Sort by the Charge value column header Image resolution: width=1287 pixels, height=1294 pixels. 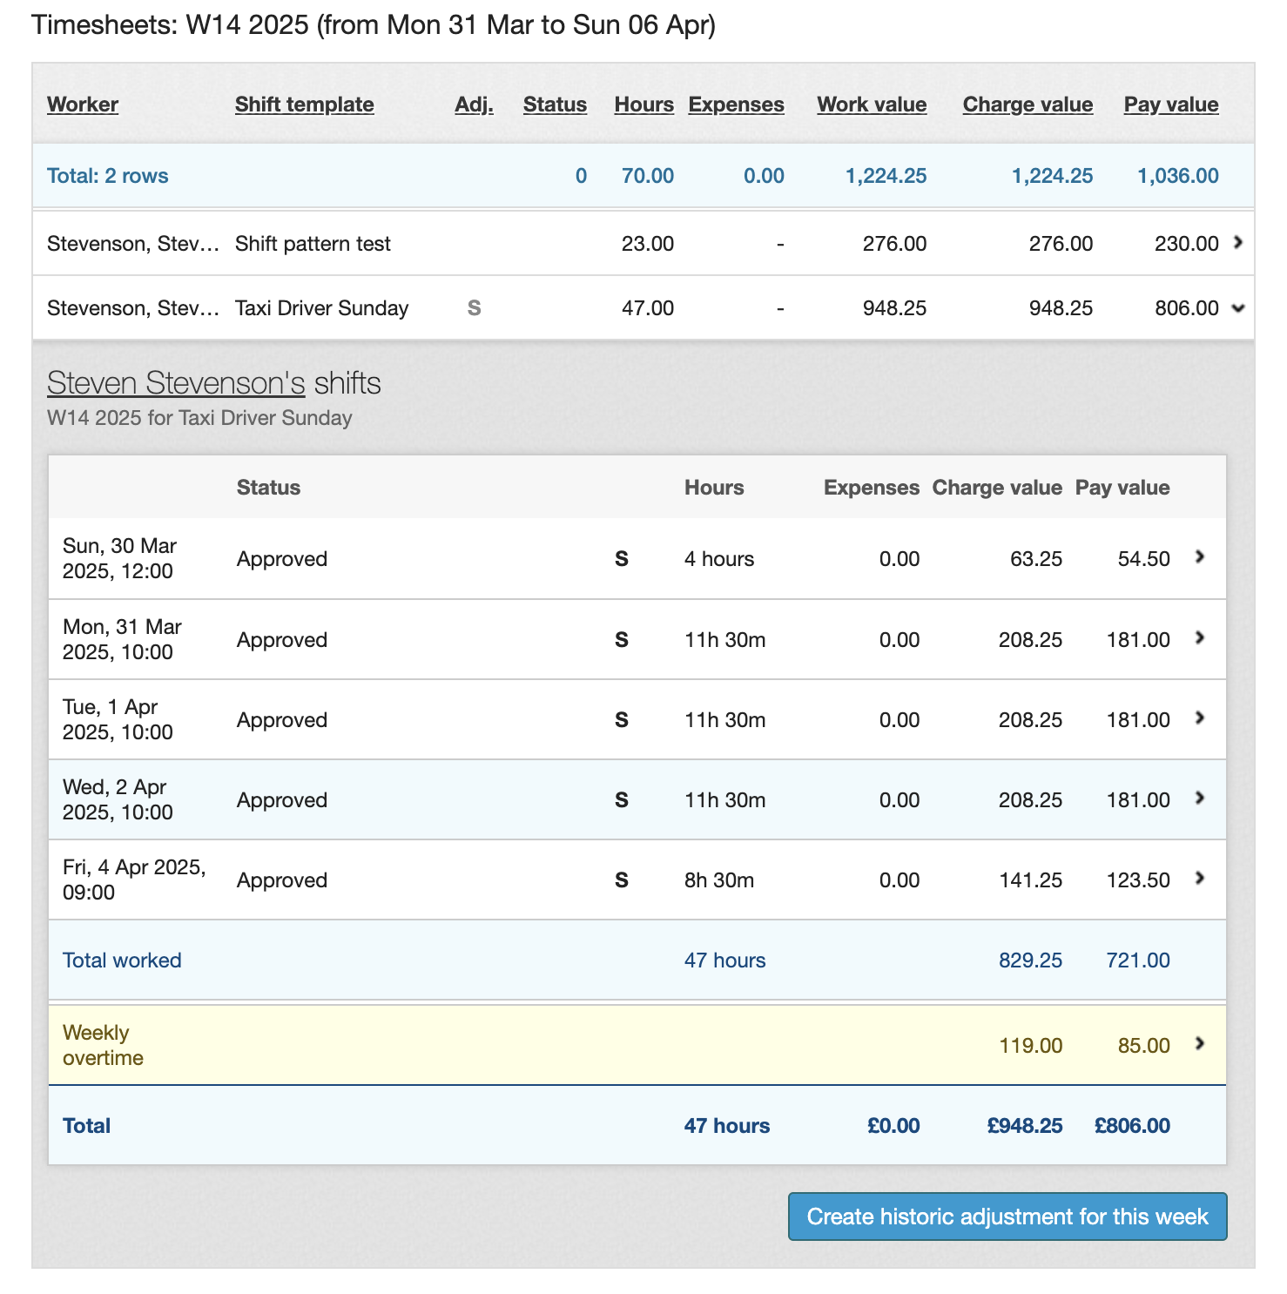coord(1028,104)
